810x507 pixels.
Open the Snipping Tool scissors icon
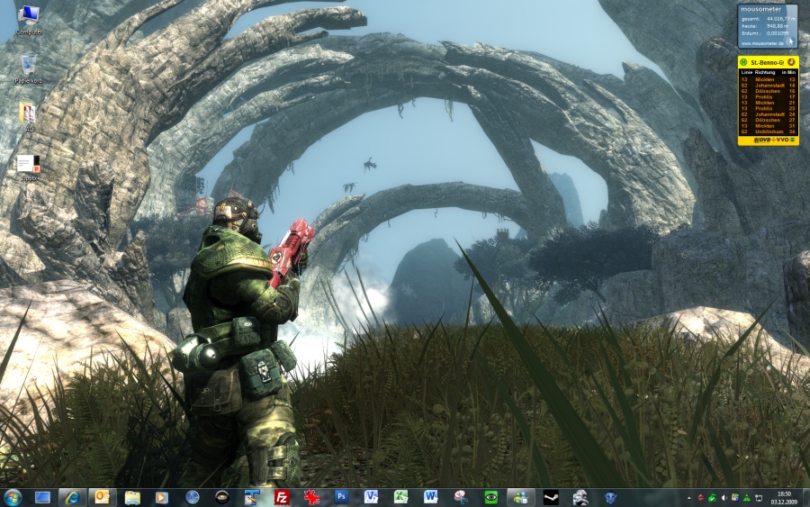(x=460, y=498)
